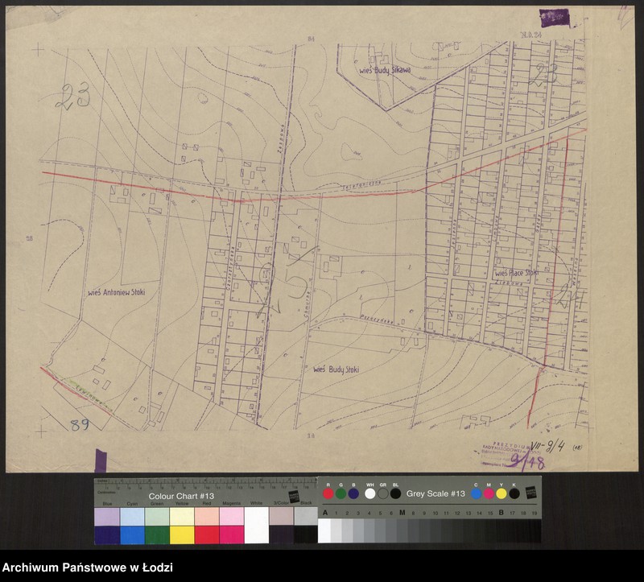The height and width of the screenshot is (582, 644).
Task: Click the 'Grey Scale #13' title text
Action: pos(436,493)
